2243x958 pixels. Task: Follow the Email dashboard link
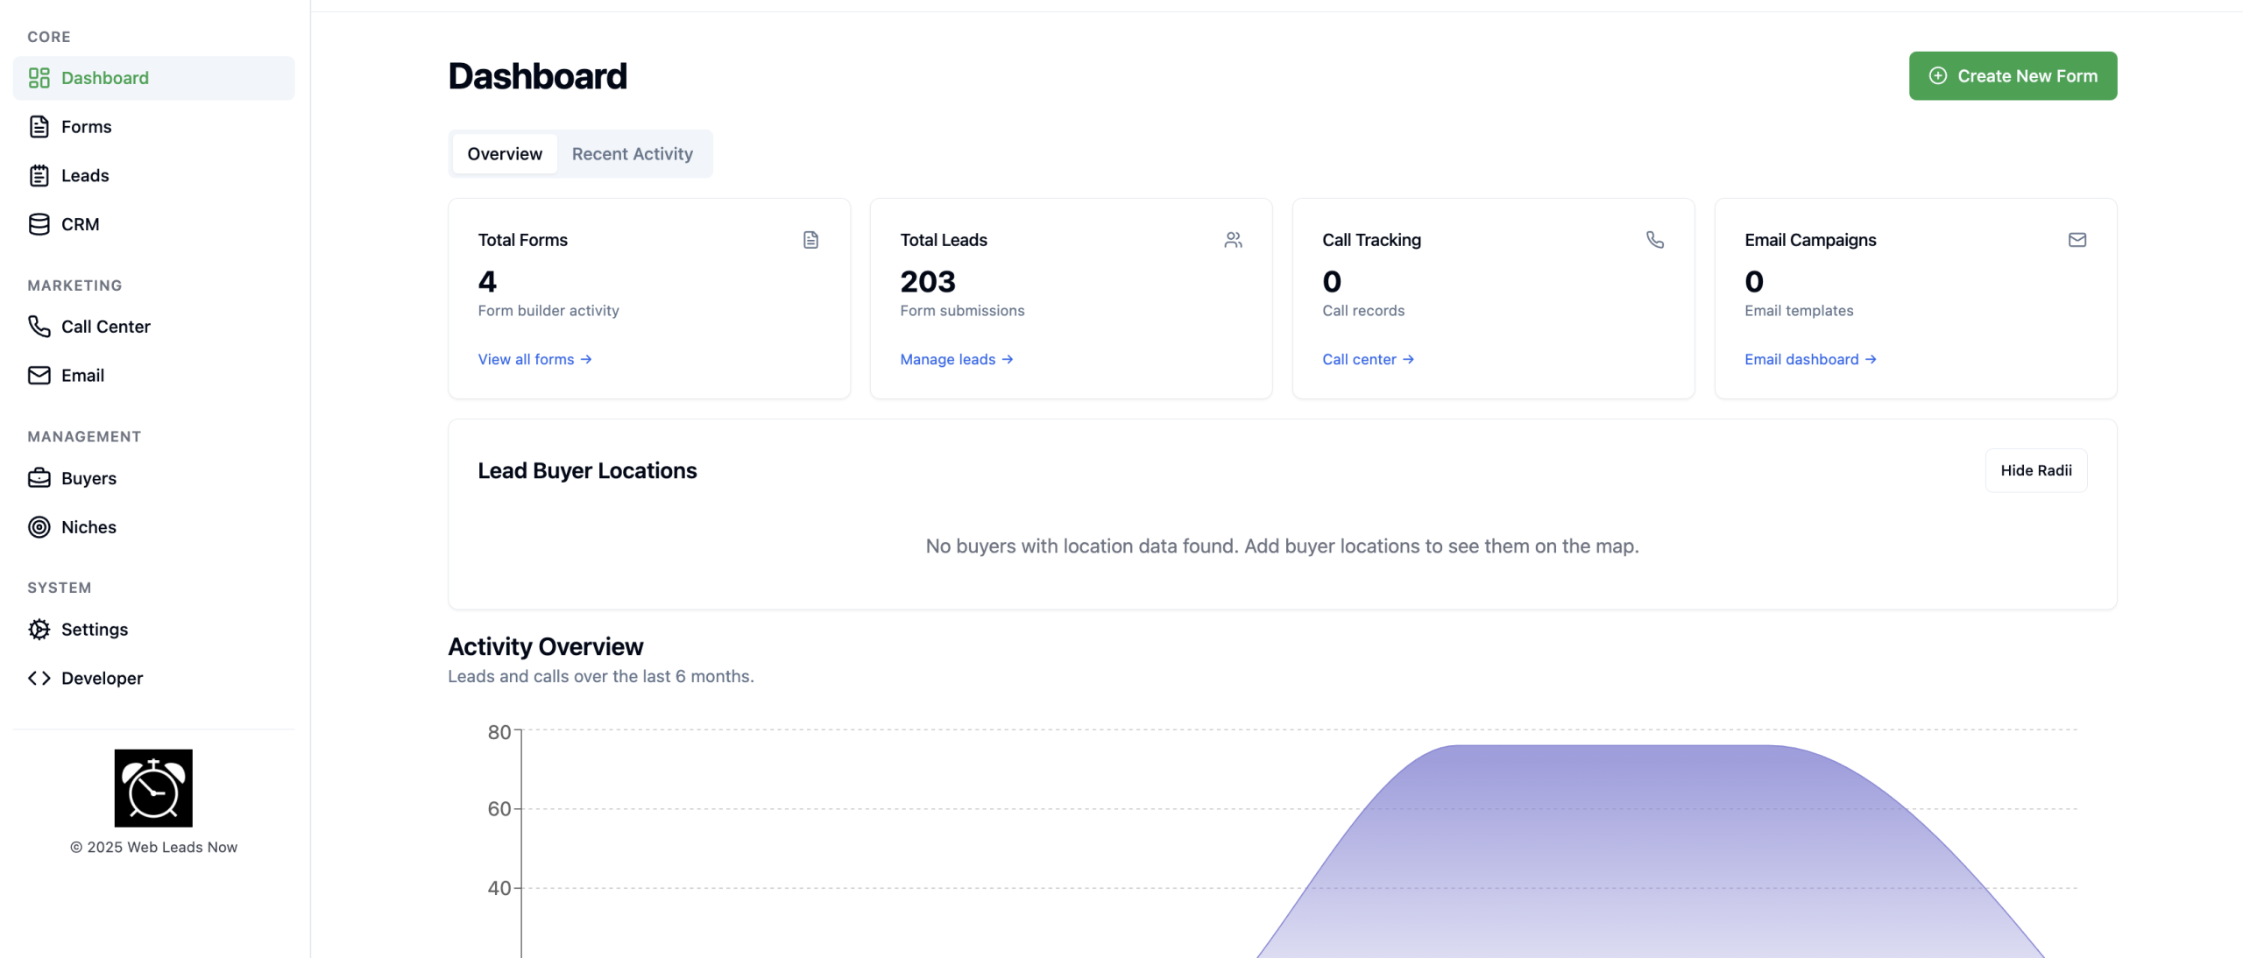1809,360
